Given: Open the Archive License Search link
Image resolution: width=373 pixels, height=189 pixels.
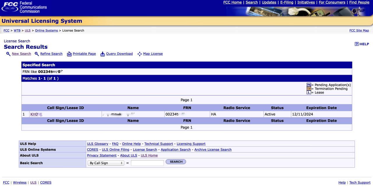Looking at the screenshot, I should (x=213, y=150).
